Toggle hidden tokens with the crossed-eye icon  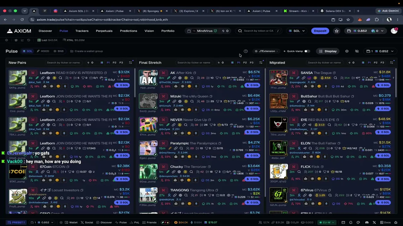357,51
